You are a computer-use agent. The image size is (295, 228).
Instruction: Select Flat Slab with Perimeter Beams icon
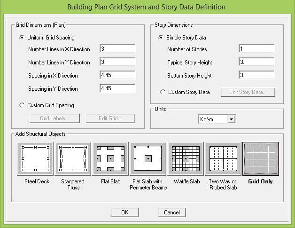pos(148,159)
